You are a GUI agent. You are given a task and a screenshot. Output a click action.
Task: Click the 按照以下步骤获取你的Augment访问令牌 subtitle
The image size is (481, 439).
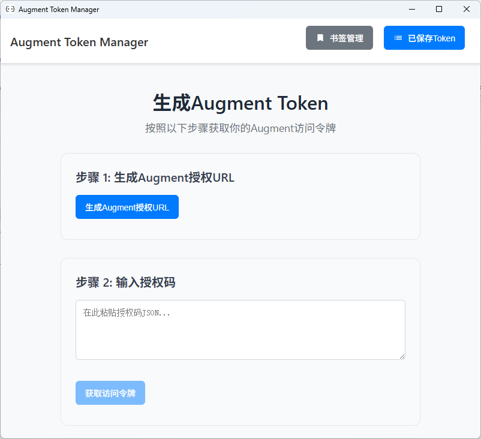[x=240, y=128]
